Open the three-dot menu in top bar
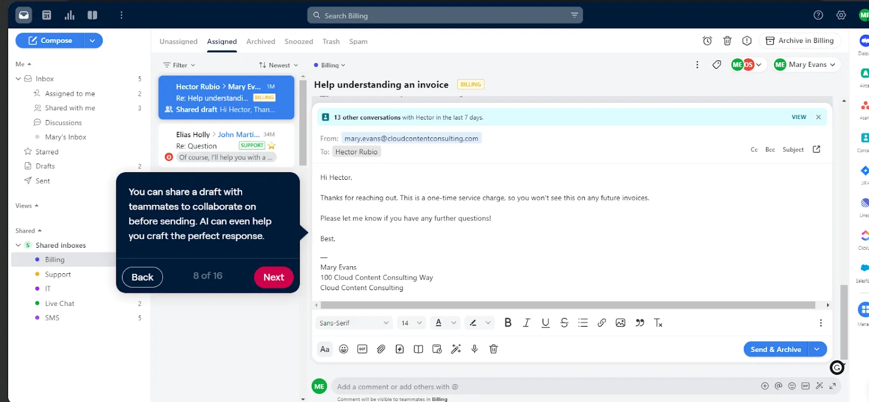This screenshot has width=869, height=402. click(x=121, y=15)
